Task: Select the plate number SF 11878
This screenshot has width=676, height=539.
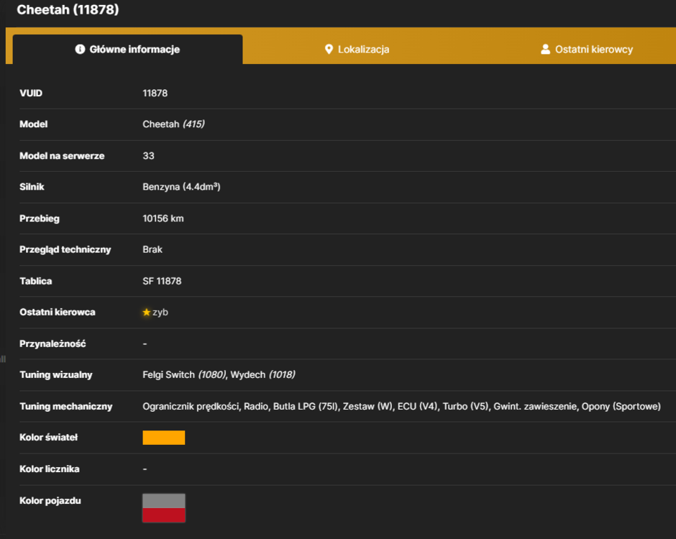Action: pos(162,281)
